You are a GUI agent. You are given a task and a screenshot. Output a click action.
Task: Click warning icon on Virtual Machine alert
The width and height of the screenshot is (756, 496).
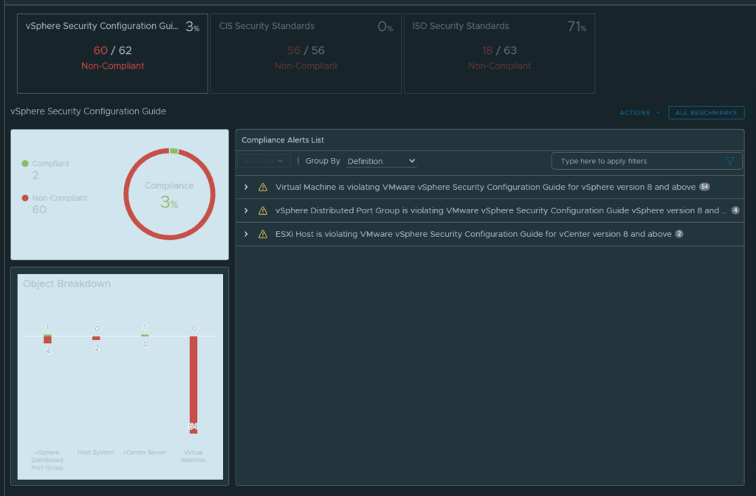point(263,187)
